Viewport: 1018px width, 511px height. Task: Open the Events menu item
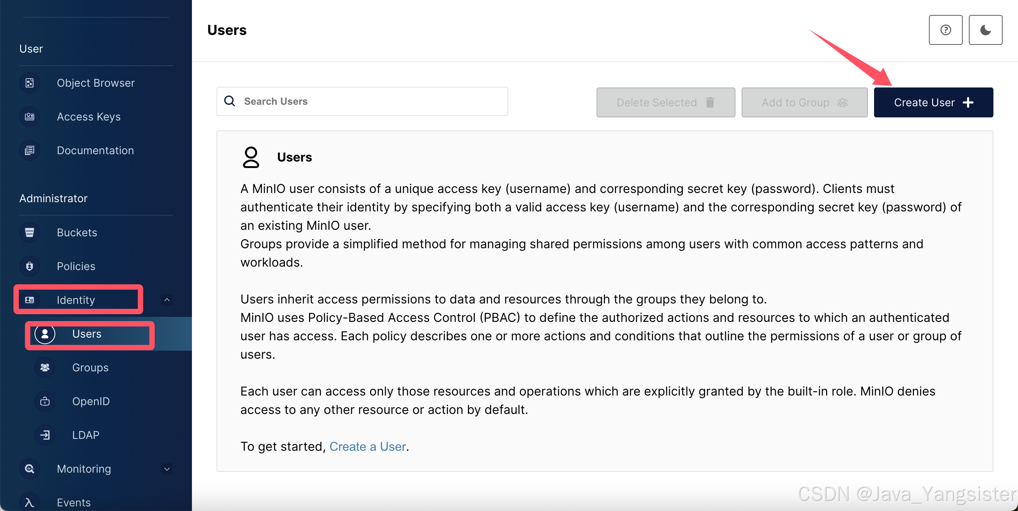pyautogui.click(x=73, y=502)
